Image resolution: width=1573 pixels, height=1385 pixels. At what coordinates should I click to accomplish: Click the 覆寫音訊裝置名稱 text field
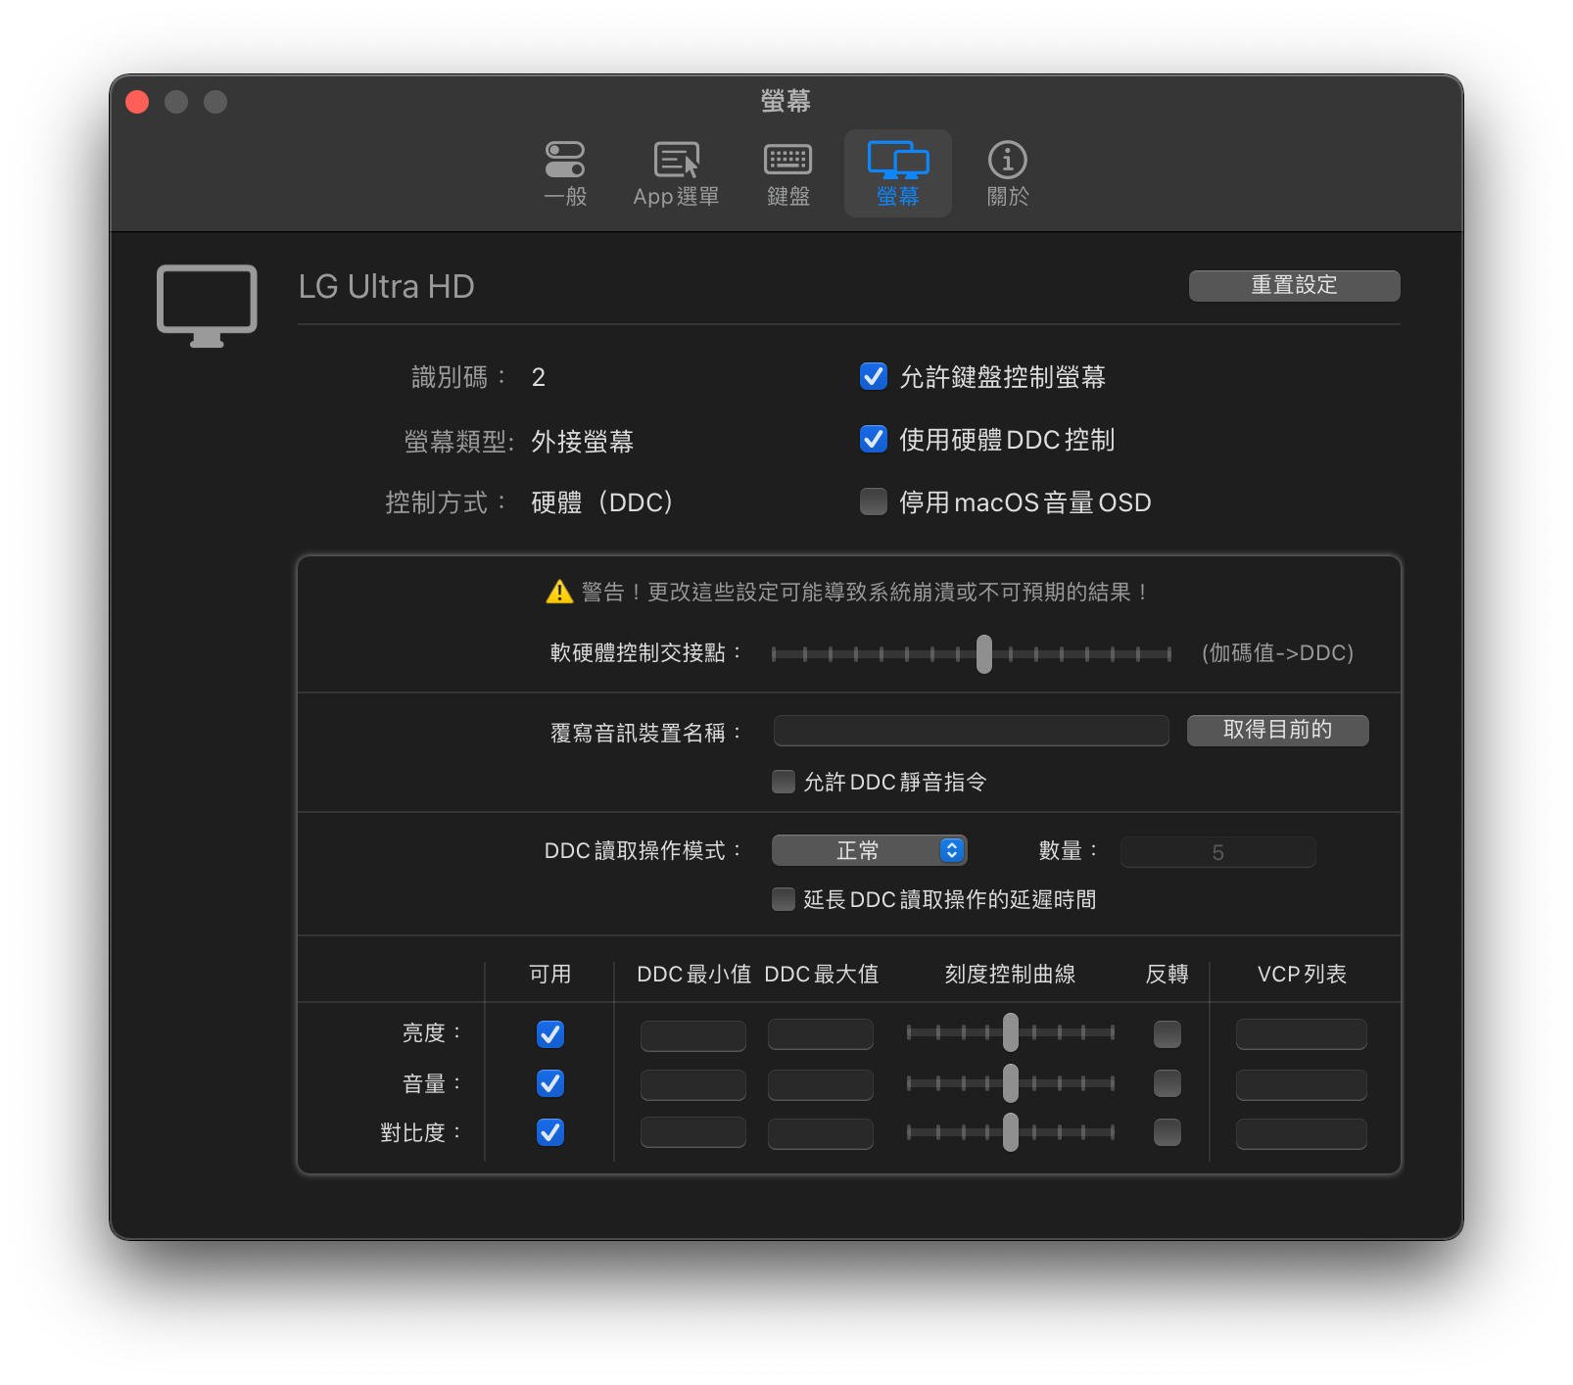tap(972, 731)
